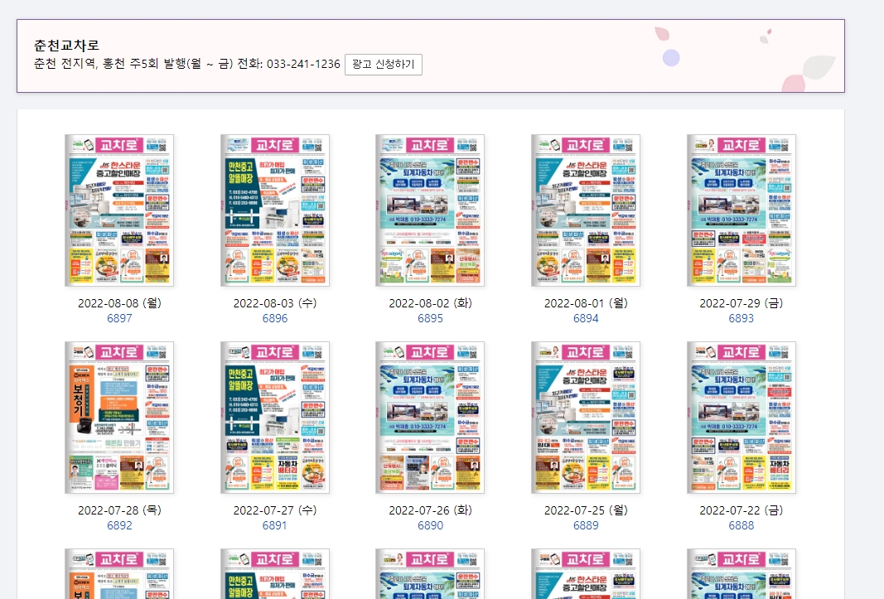
Task: Open the 2022-07-26 (화) newspaper cover thumbnail
Action: 430,418
